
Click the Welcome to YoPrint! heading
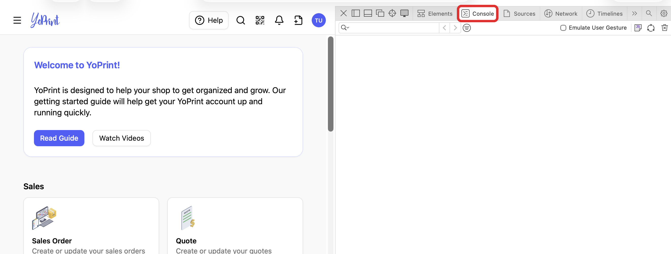(x=77, y=65)
